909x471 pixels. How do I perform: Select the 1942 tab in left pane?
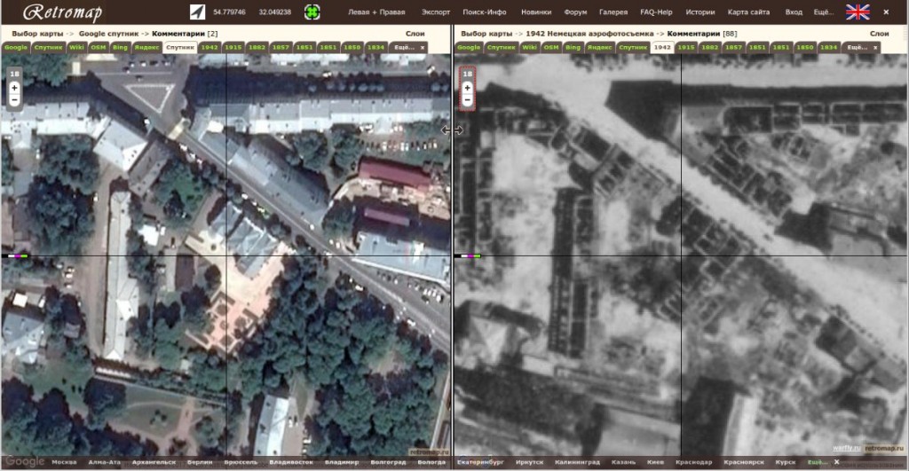[x=209, y=48]
